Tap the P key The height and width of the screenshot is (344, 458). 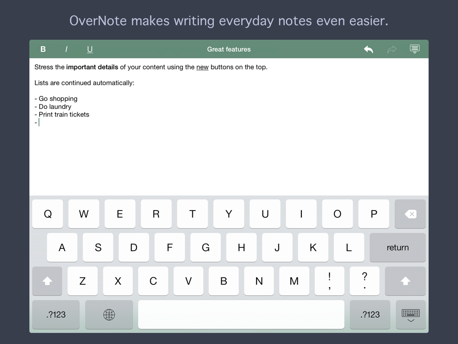pyautogui.click(x=374, y=214)
